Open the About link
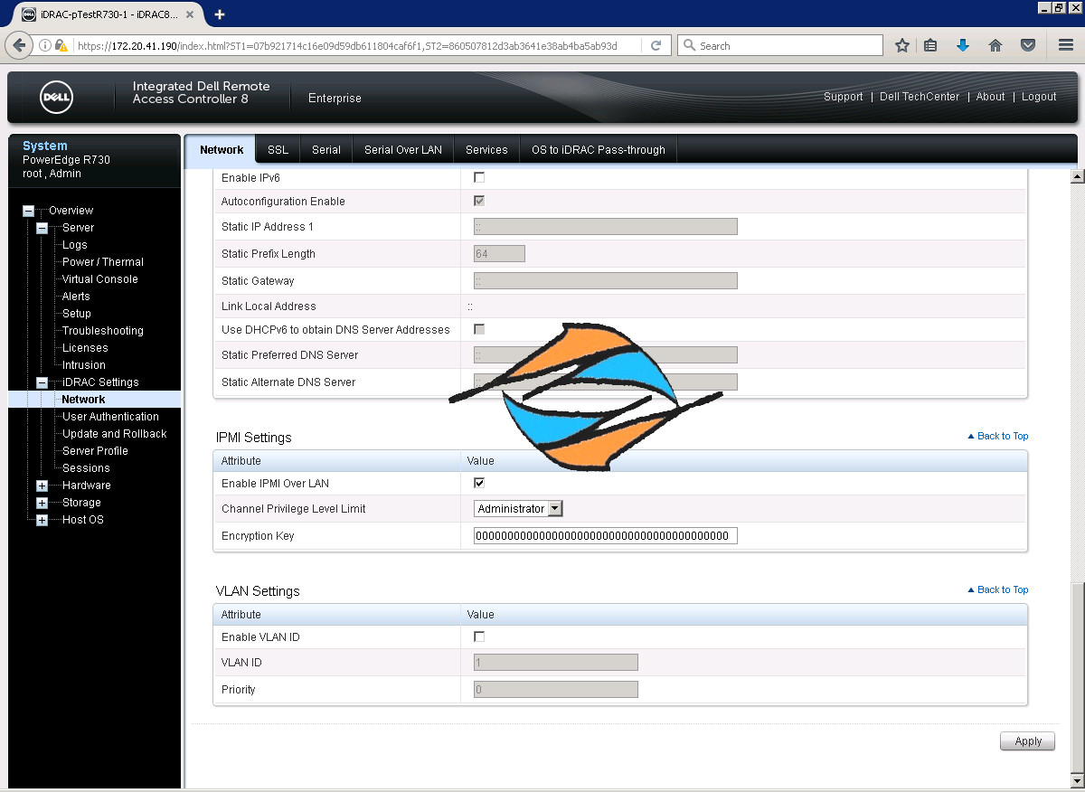1085x792 pixels. point(990,97)
